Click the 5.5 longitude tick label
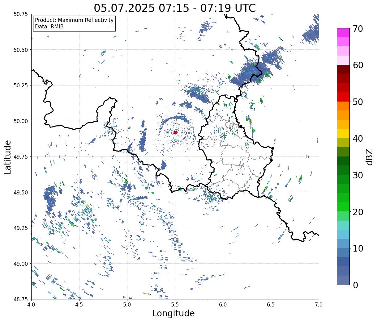 [175, 305]
